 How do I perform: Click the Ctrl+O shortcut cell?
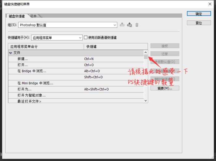pyautogui.click(x=89, y=65)
